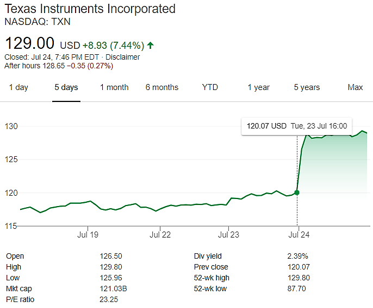Viewport: 373px width, 308px height.
Task: Click the 130 y-axis label
Action: click(x=11, y=126)
